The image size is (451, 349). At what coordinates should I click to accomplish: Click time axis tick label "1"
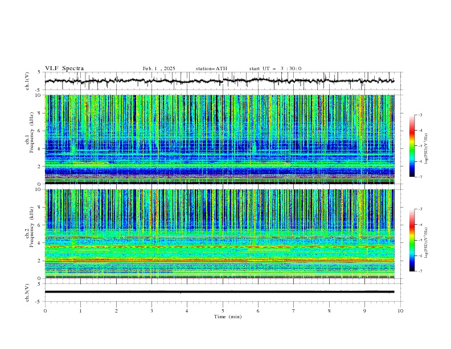(80, 311)
